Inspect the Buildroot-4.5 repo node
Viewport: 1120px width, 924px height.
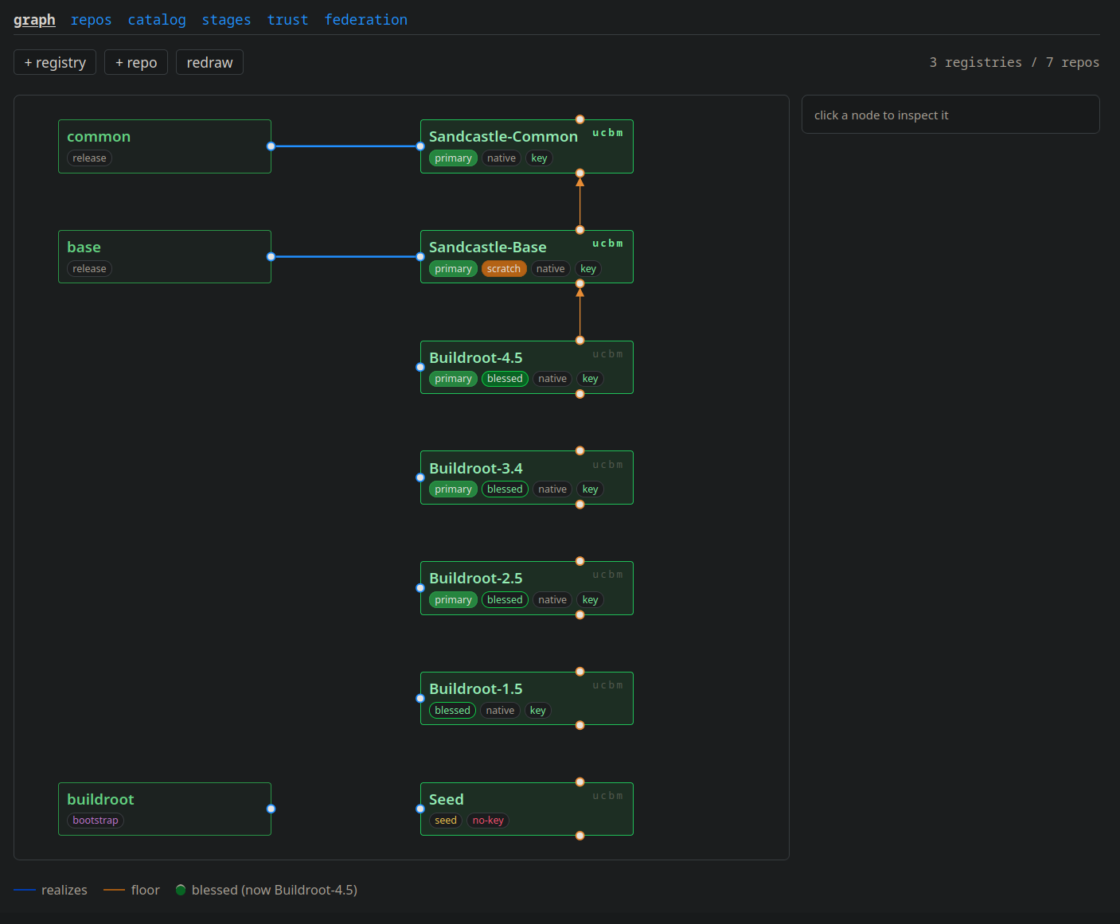tap(527, 368)
